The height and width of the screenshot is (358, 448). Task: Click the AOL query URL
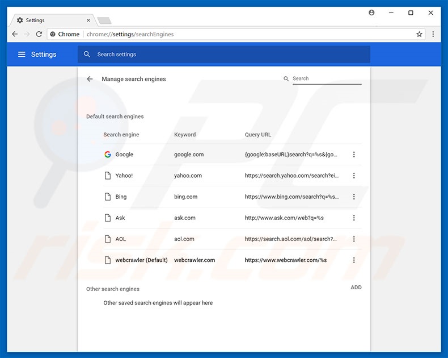(290, 239)
